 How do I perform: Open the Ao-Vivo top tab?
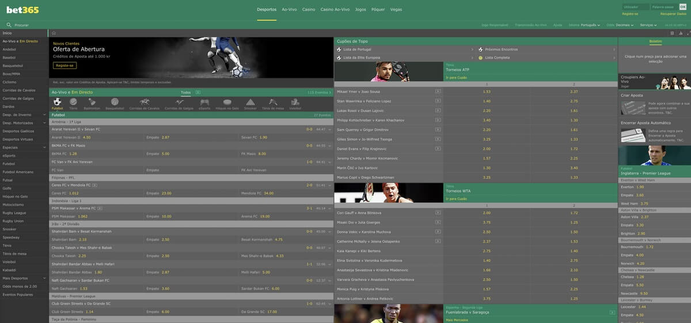(290, 10)
